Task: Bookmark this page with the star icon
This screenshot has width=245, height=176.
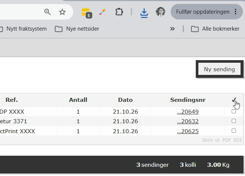Action: [62, 12]
